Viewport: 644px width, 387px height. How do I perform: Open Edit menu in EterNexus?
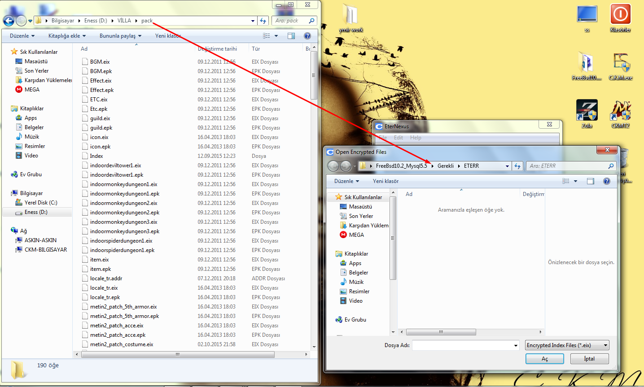399,138
